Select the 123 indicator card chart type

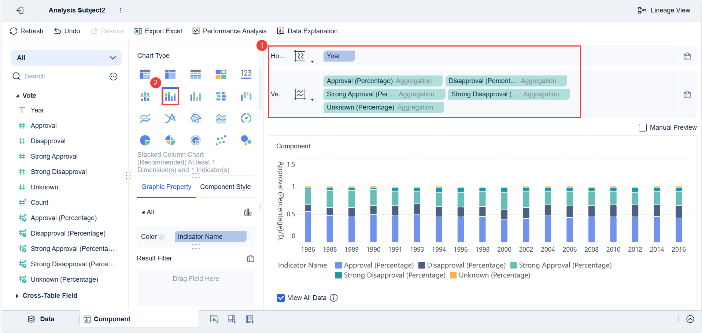coord(246,74)
